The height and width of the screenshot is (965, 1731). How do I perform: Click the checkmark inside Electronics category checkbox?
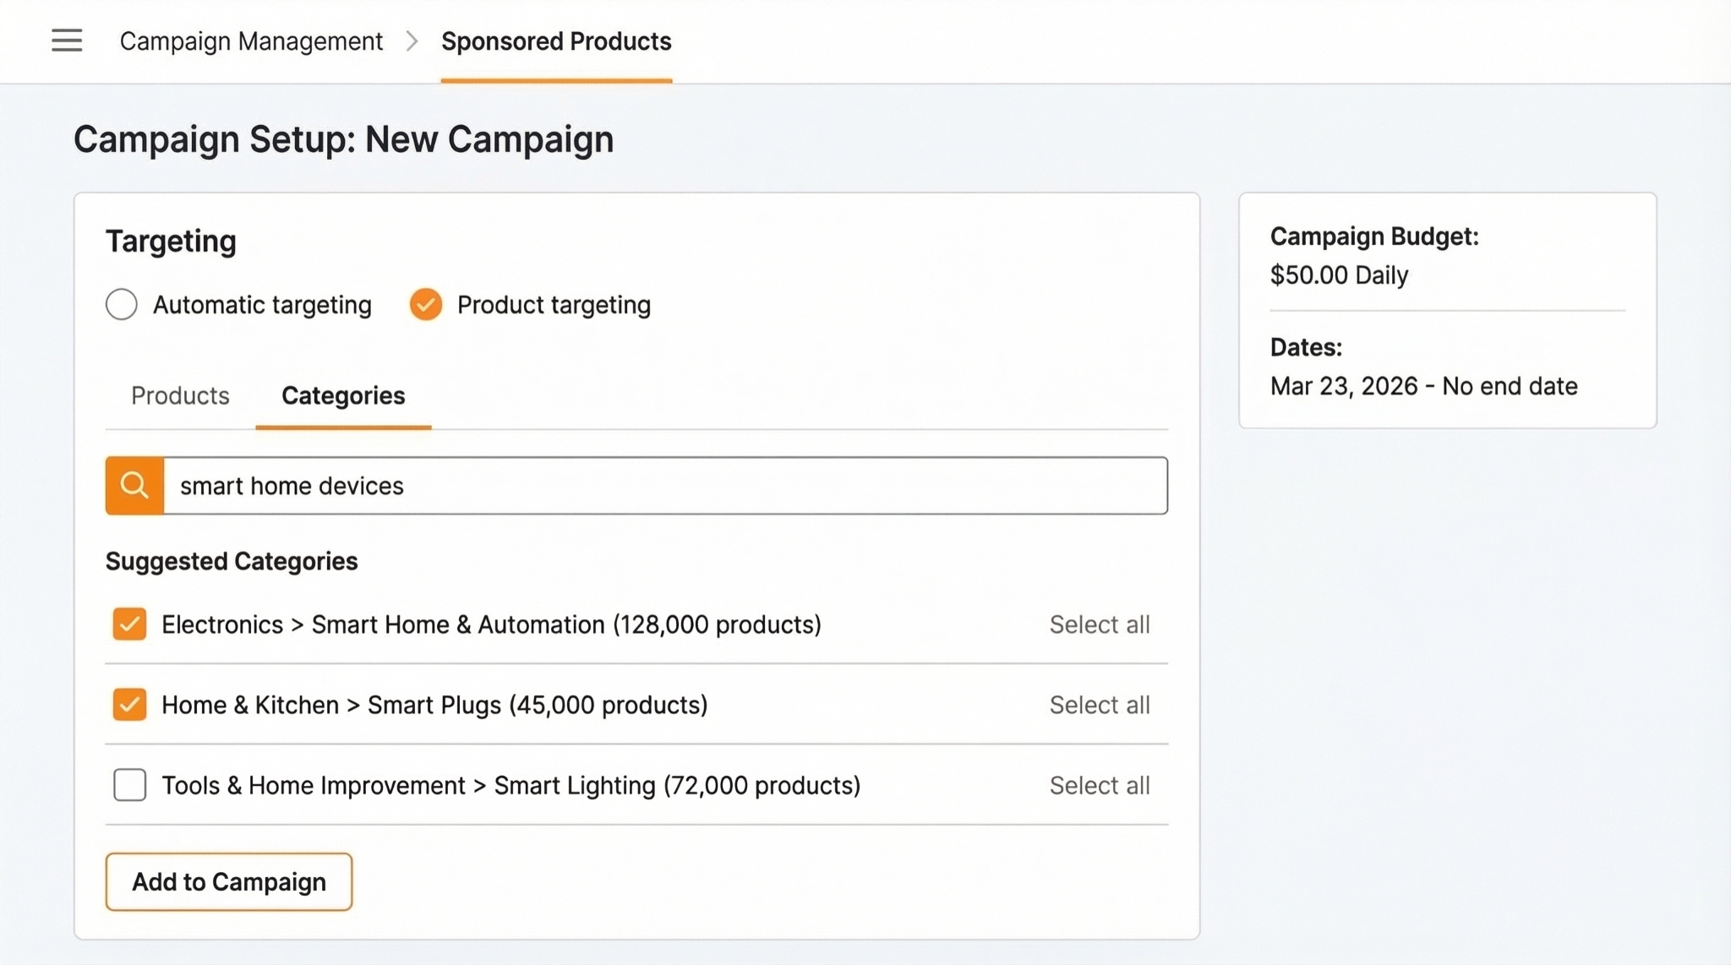tap(129, 624)
